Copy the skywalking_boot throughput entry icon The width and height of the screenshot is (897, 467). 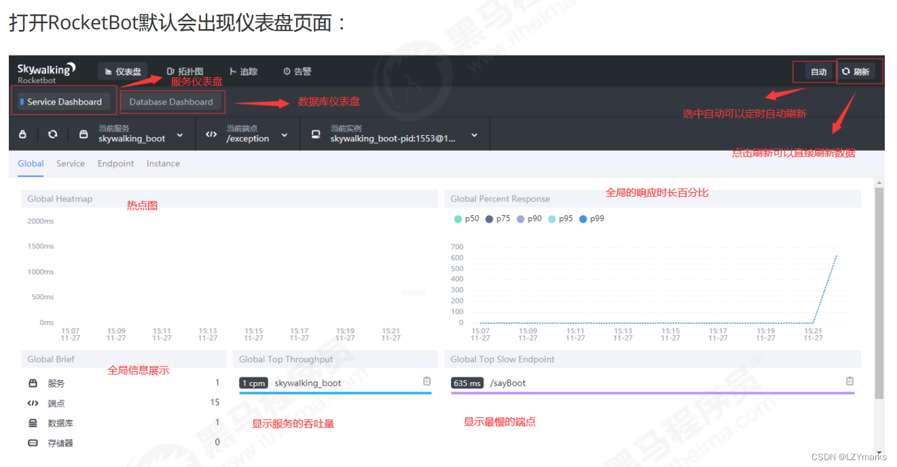pos(427,381)
